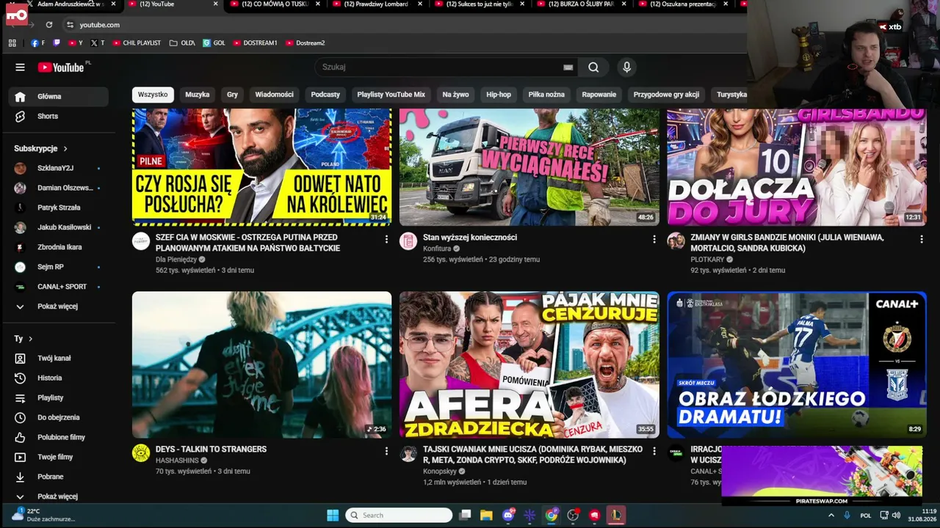Start voice search with the microphone

pyautogui.click(x=626, y=67)
